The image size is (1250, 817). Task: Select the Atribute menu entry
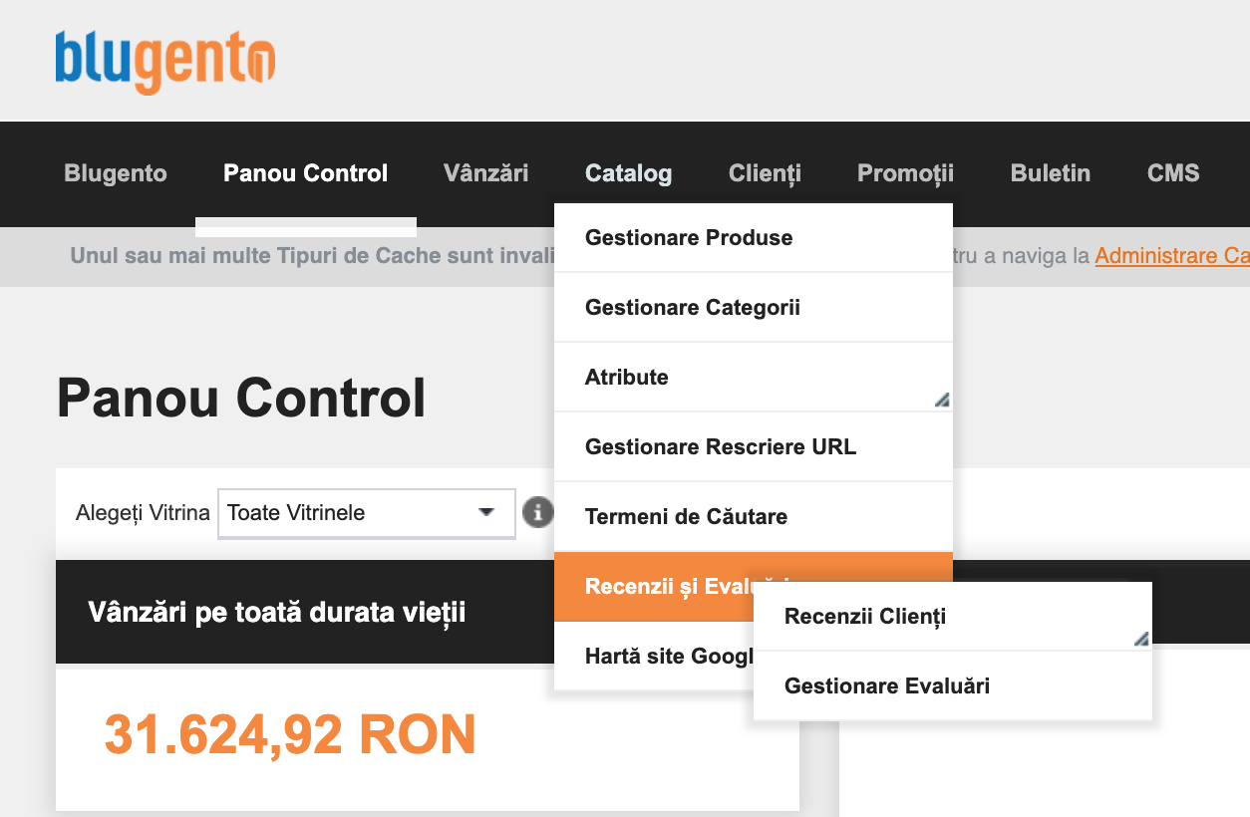[x=754, y=377]
